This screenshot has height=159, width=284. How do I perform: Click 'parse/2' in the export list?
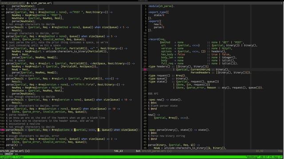point(159,27)
